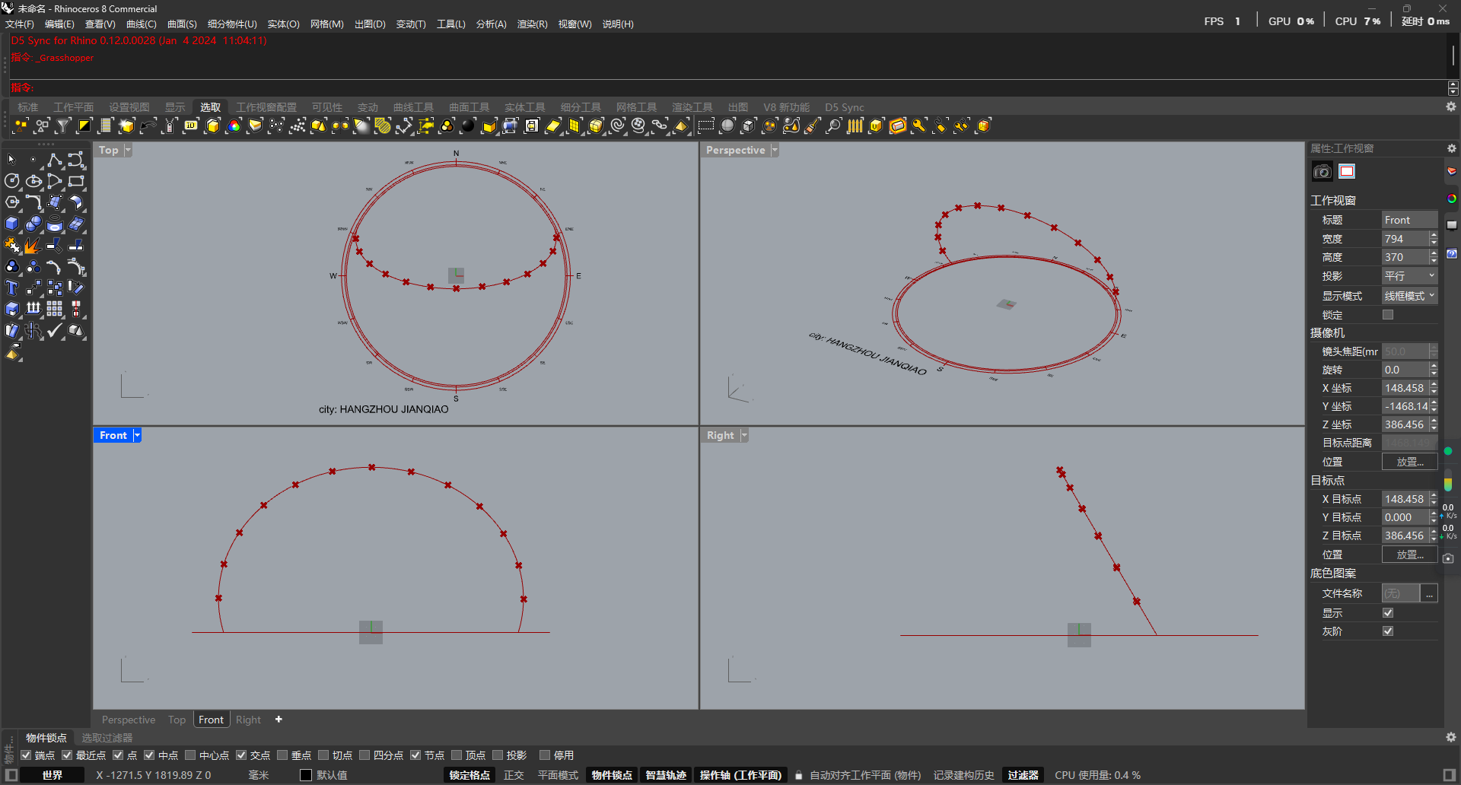Image resolution: width=1461 pixels, height=785 pixels.
Task: Click the 放置... button under 摄像机
Action: [1409, 462]
